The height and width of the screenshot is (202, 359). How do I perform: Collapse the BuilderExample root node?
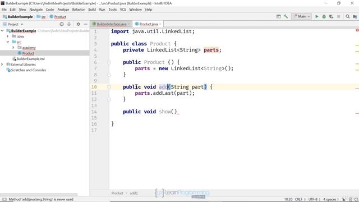pos(2,31)
